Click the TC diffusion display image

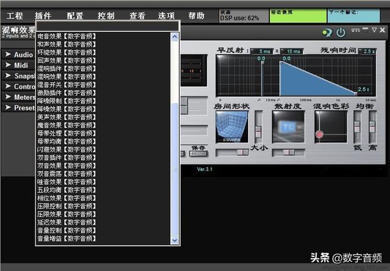[x=288, y=127]
